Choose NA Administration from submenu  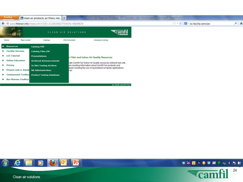pos(41,70)
